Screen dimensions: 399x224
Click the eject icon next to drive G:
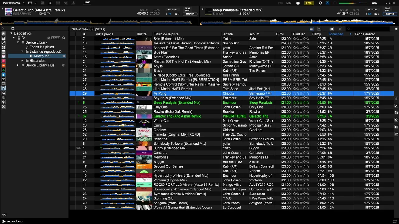[64, 38]
